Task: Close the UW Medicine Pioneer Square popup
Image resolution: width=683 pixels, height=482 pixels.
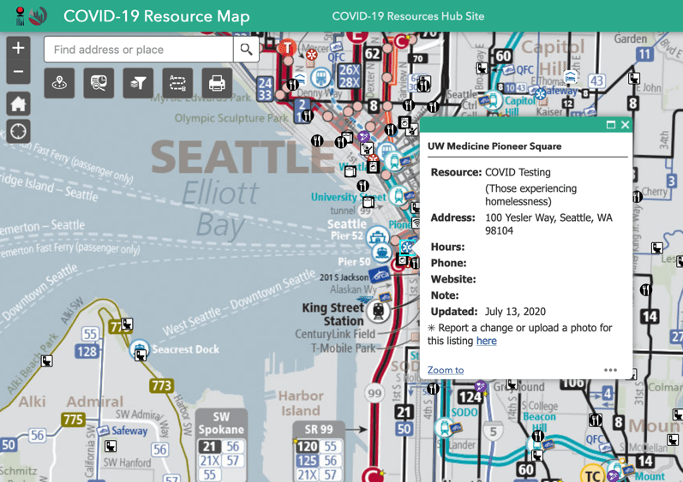Action: point(625,125)
